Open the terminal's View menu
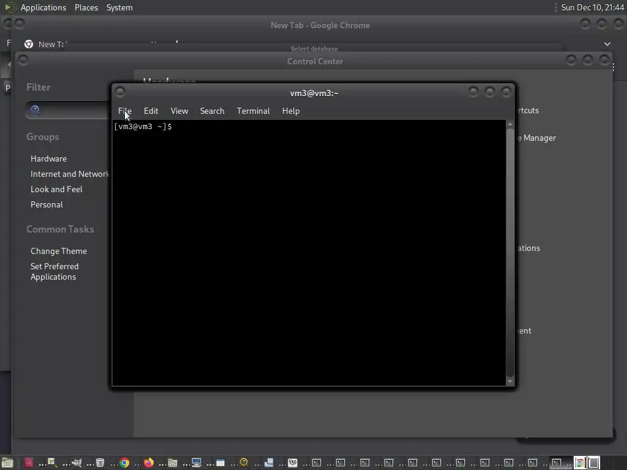The width and height of the screenshot is (627, 470). [179, 111]
